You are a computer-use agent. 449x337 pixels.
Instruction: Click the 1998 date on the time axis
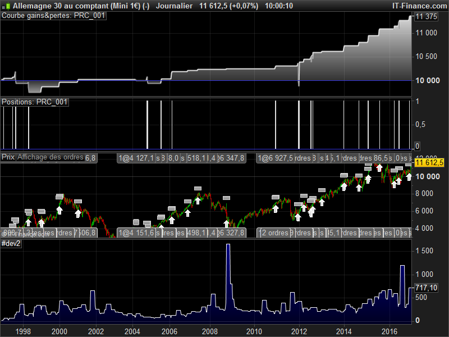click(23, 331)
